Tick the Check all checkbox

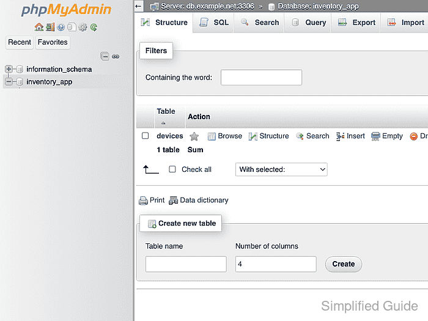click(x=172, y=169)
